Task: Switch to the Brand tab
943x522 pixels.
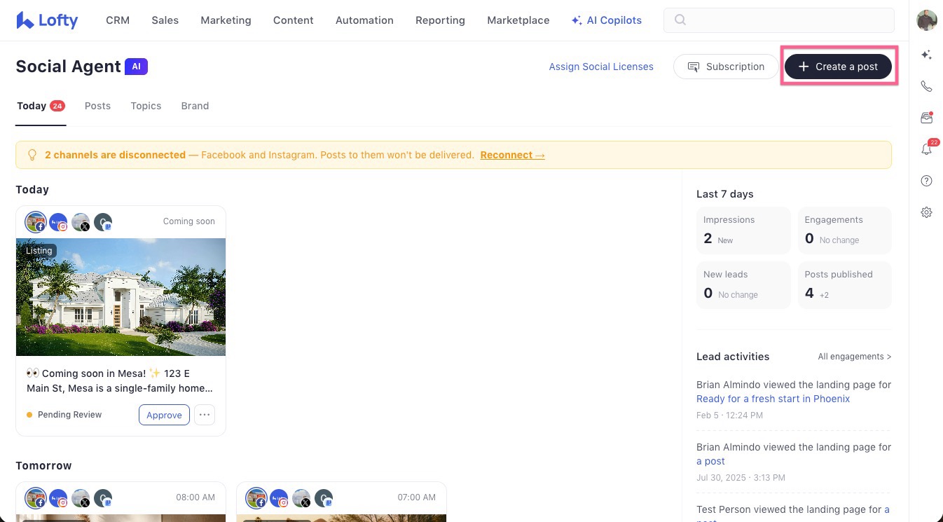Action: click(195, 106)
